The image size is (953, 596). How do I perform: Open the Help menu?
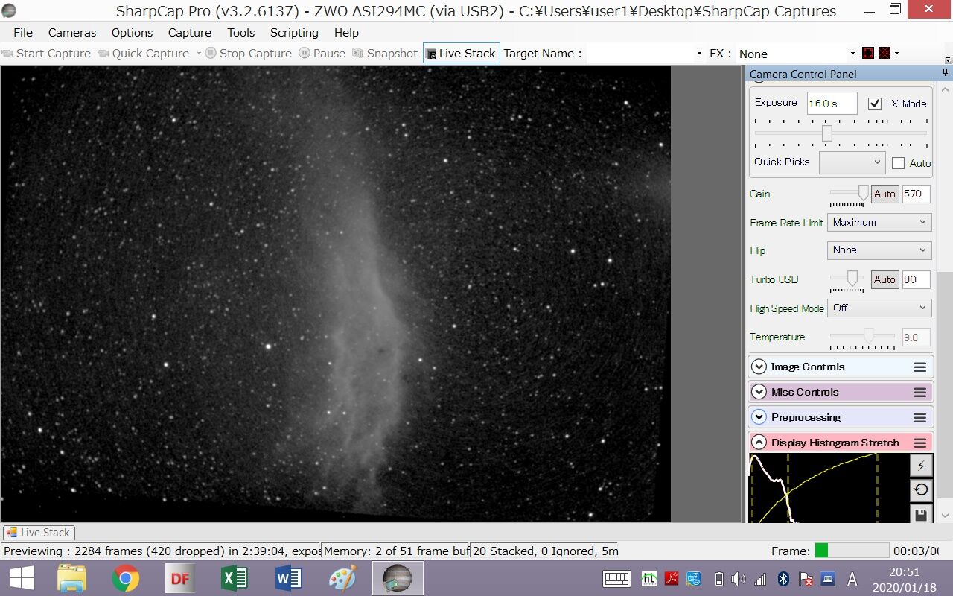tap(346, 33)
